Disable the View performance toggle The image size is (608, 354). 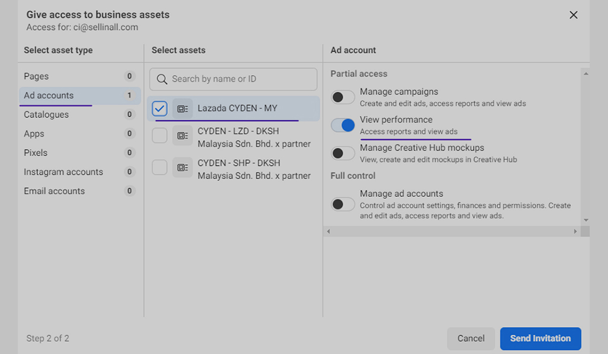coord(343,125)
